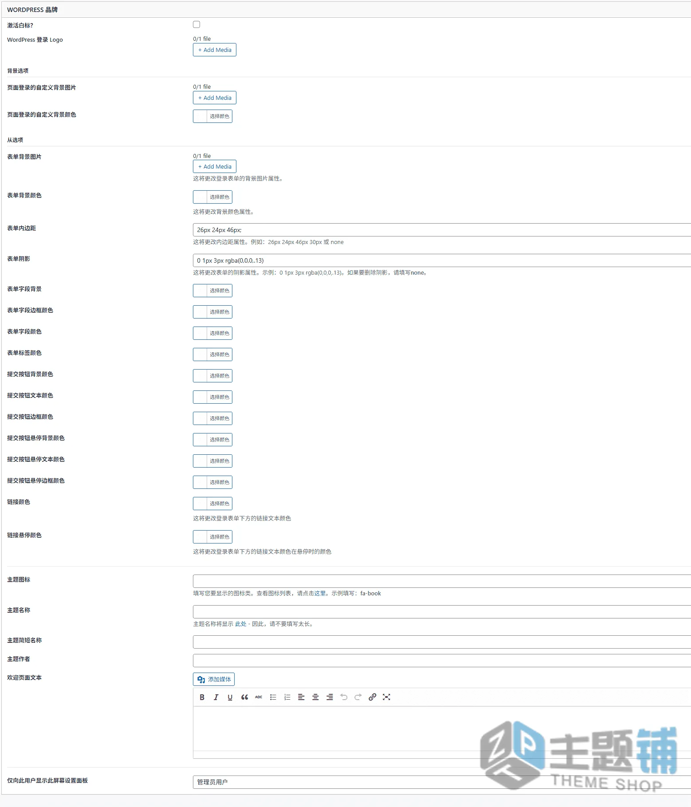The image size is (691, 807).
Task: Apply strikethrough formatting in the editor
Action: (x=259, y=697)
